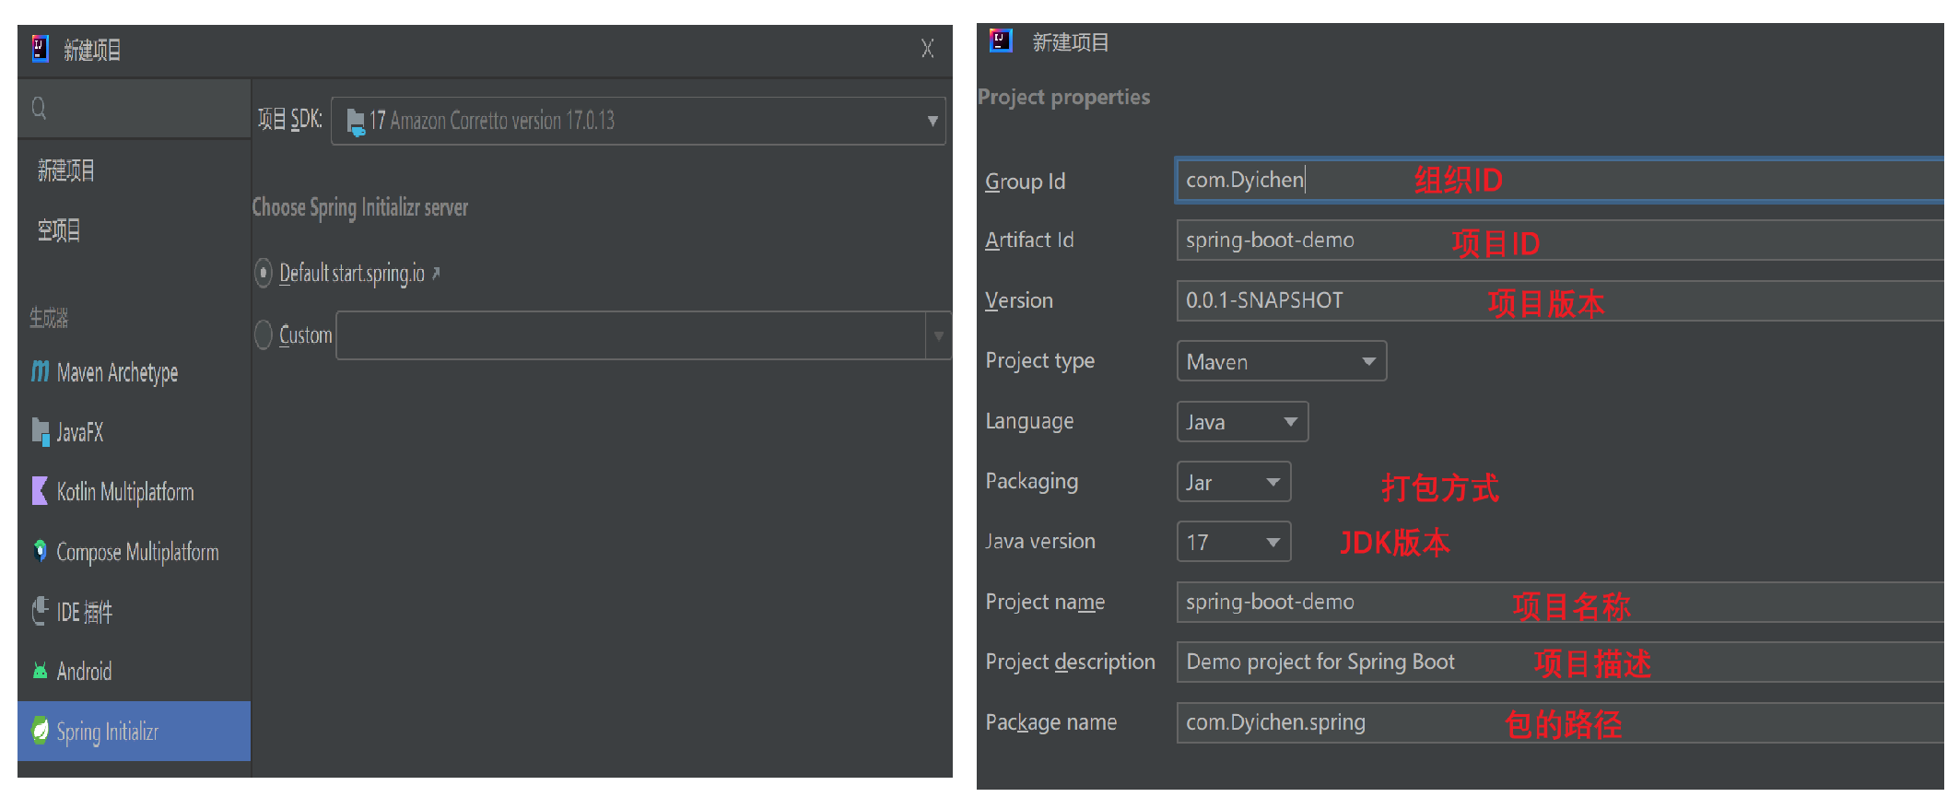Open the Project type Maven dropdown
The image size is (1947, 797).
(1281, 361)
